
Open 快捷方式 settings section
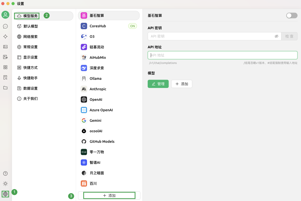(43, 68)
